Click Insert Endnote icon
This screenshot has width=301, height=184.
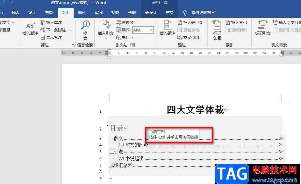[42, 23]
